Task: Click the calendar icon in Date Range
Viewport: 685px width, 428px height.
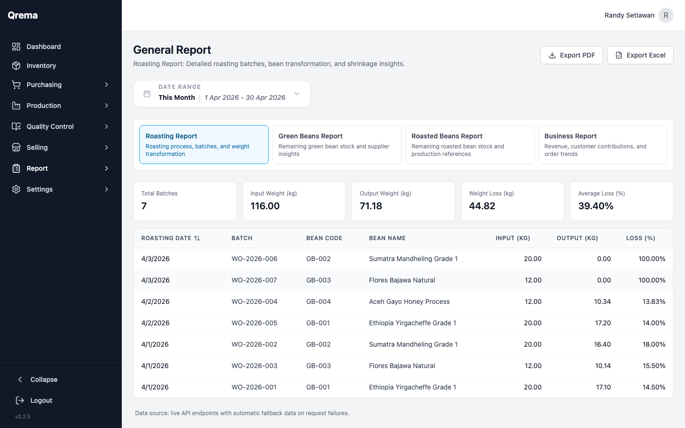Action: 147,93
